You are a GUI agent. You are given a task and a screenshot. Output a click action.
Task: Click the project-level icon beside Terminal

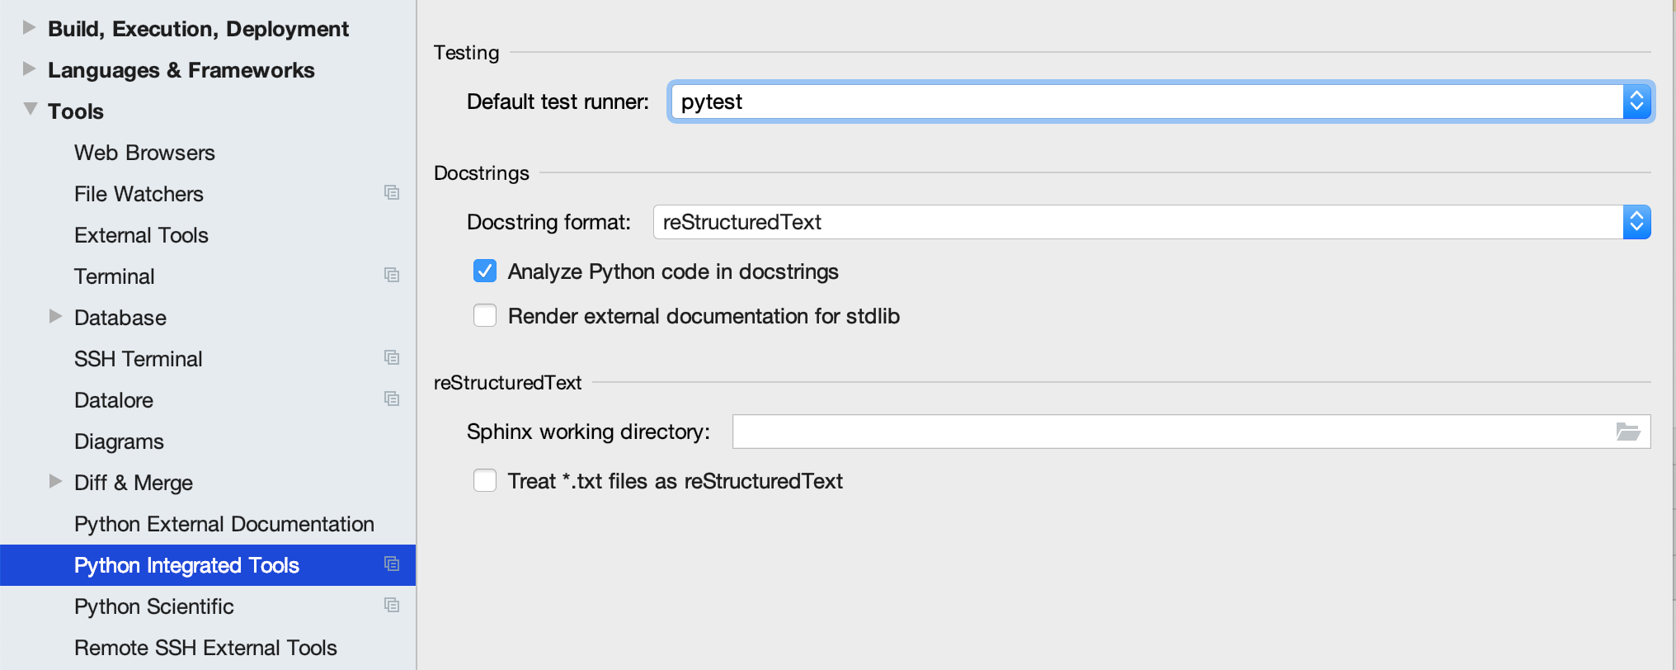click(x=392, y=275)
